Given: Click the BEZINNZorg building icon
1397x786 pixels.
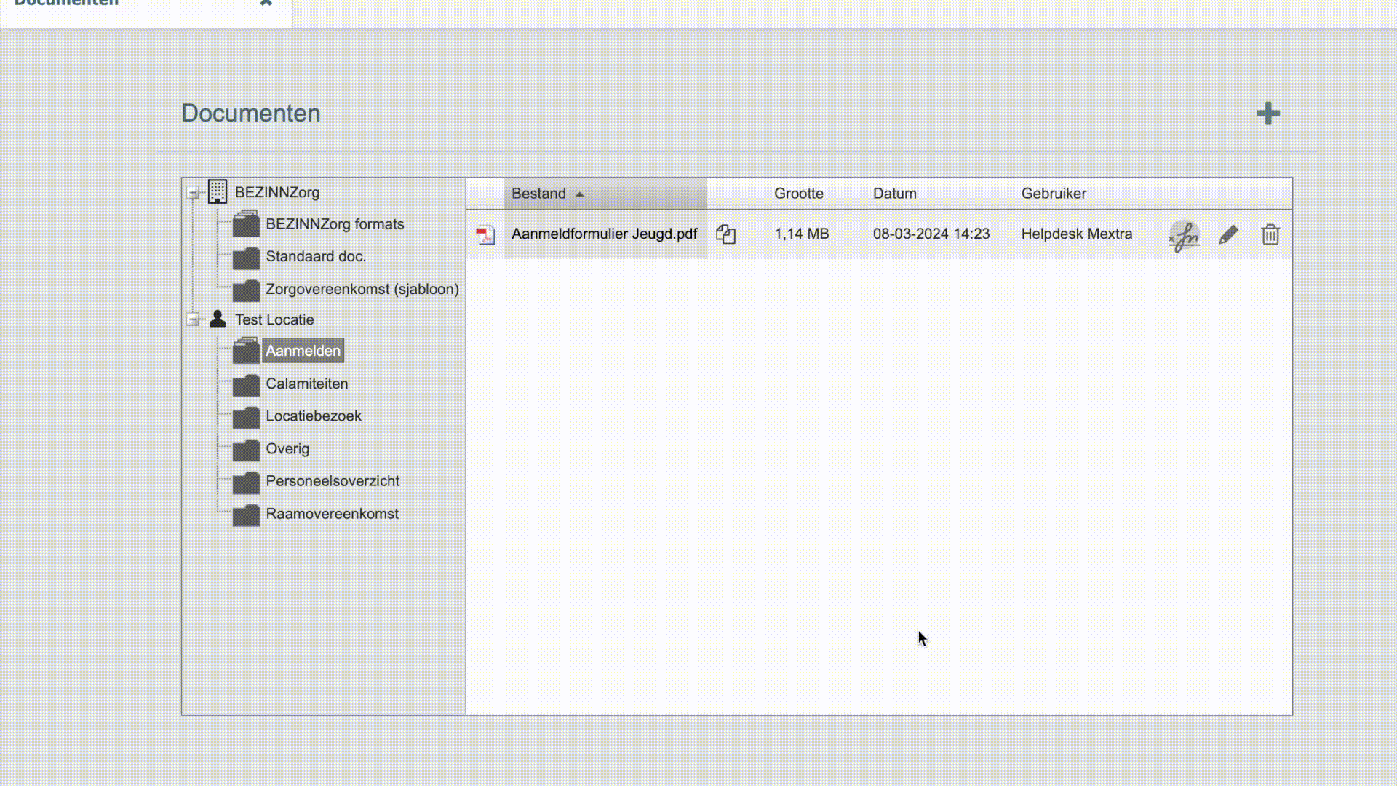Looking at the screenshot, I should pos(218,192).
